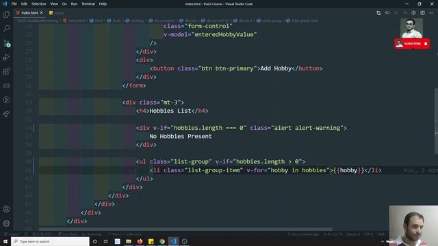438x246 pixels.
Task: Show hidden system tray icons chevron
Action: pos(383,241)
